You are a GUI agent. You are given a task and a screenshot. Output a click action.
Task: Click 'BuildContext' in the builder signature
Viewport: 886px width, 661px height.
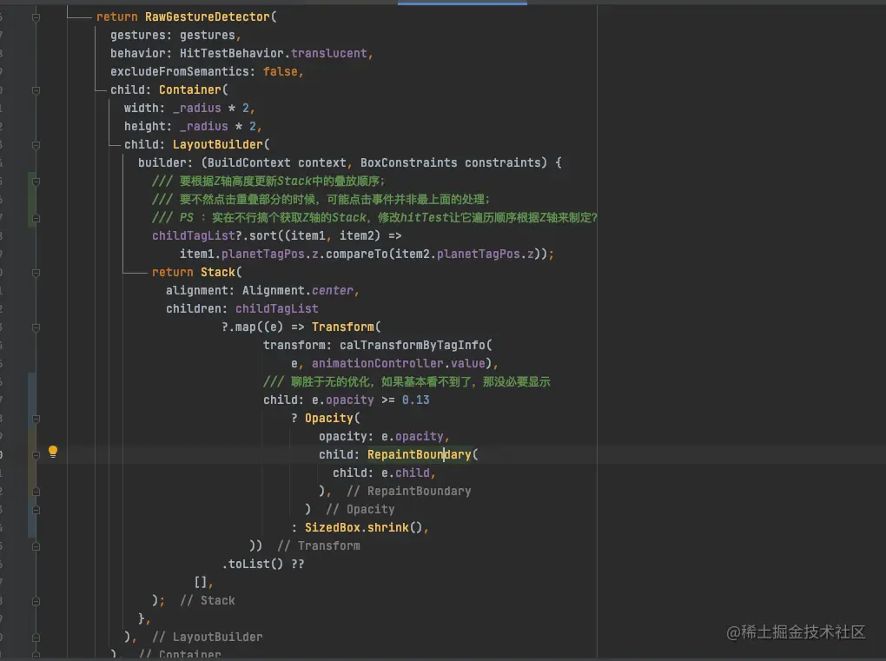[249, 162]
